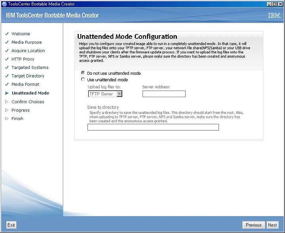The width and height of the screenshot is (285, 233).
Task: Select the Unattended Mode step
Action: 30,93
